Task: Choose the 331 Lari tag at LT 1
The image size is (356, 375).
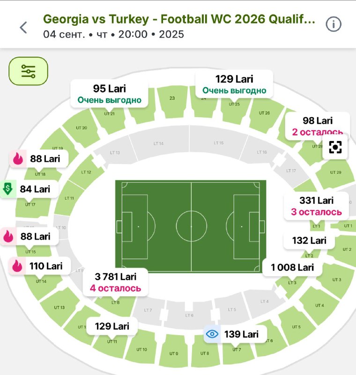Action: click(316, 206)
